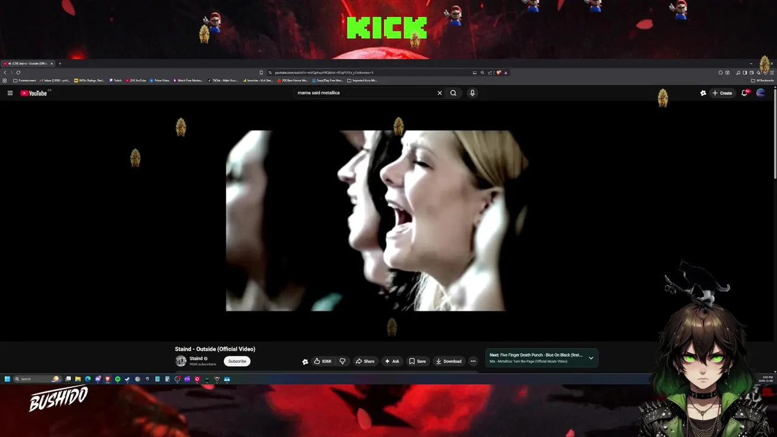Go back in browser history

click(x=5, y=72)
